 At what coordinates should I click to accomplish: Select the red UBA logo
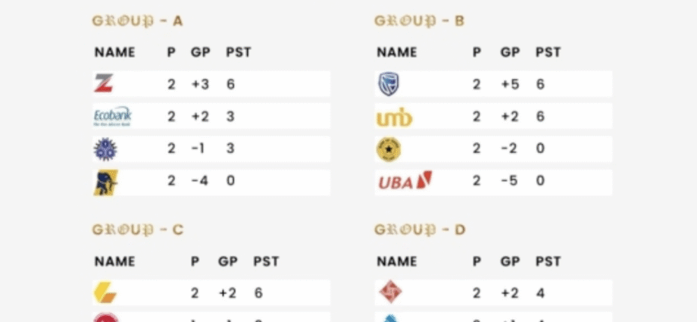pyautogui.click(x=405, y=182)
